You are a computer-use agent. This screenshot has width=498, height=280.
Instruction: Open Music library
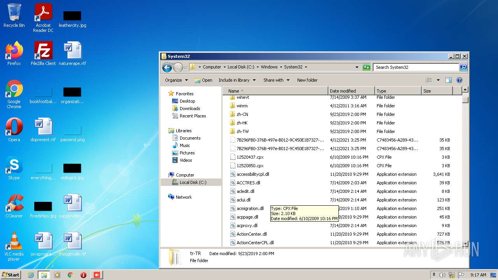[185, 145]
